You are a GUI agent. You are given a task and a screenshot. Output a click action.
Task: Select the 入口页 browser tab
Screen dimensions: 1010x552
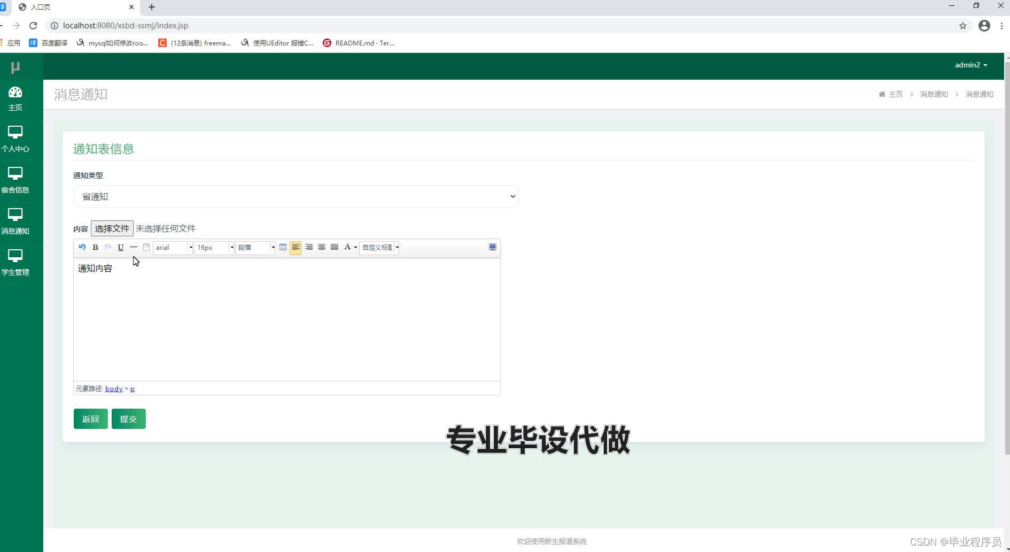pyautogui.click(x=75, y=7)
